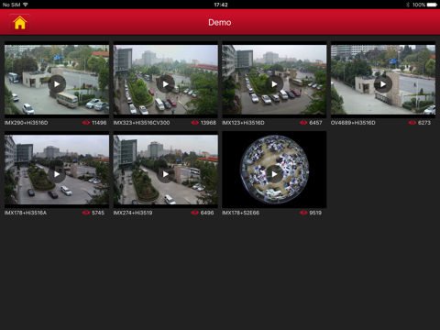The height and width of the screenshot is (330, 440).
Task: Play the IMX178+Hi3516A demo video
Action: [x=57, y=174]
